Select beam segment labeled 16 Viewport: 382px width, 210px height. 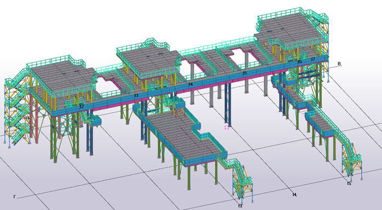pos(299,62)
